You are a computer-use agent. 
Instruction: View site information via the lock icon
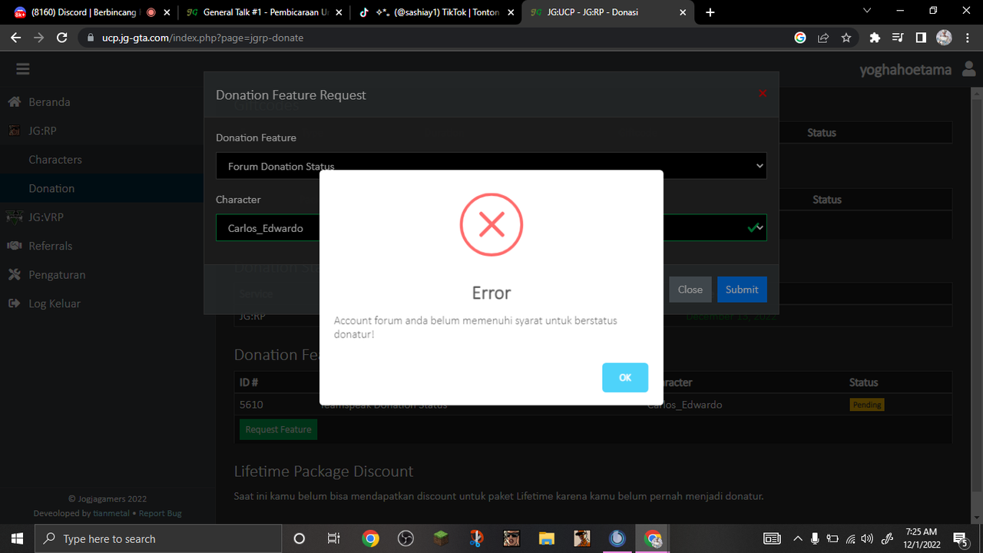point(90,38)
